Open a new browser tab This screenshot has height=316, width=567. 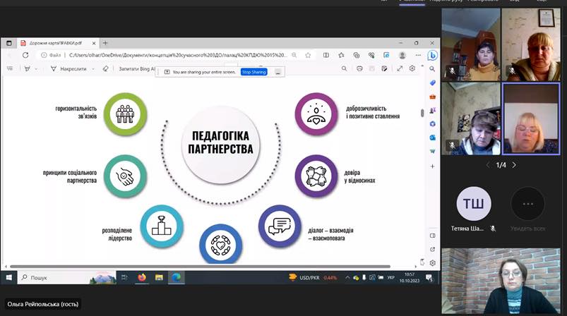point(105,43)
